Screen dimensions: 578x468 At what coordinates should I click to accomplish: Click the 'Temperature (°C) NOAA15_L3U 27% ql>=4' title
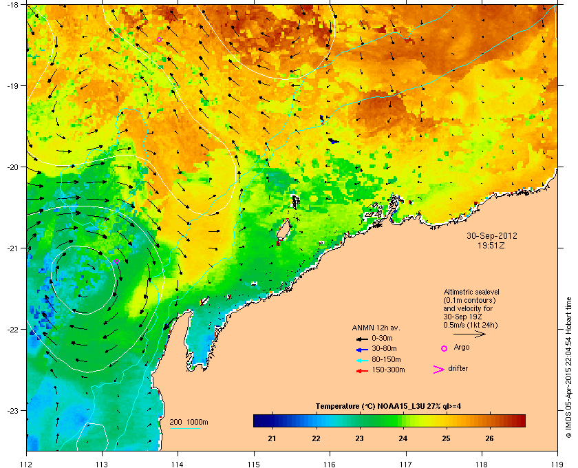388,407
